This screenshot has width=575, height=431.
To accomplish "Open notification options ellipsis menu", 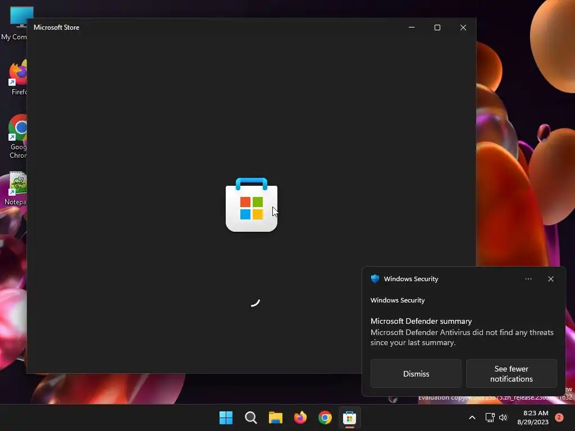I will (528, 279).
